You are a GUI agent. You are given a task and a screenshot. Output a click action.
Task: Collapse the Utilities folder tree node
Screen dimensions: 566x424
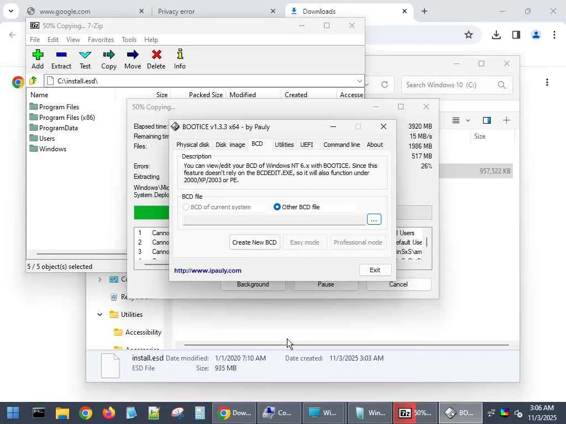(99, 314)
